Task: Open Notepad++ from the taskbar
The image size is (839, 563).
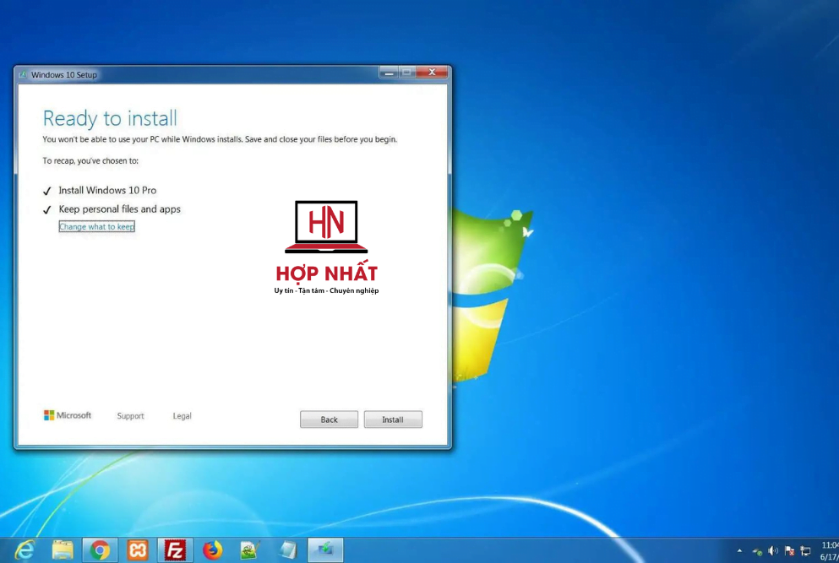Action: [x=249, y=550]
